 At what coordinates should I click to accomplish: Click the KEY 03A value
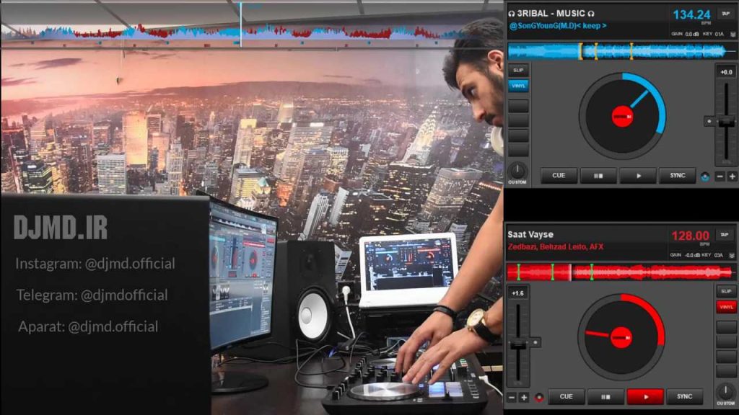[x=718, y=255]
